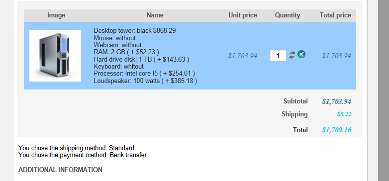Click the Image column header
The height and width of the screenshot is (181, 389).
click(x=56, y=15)
